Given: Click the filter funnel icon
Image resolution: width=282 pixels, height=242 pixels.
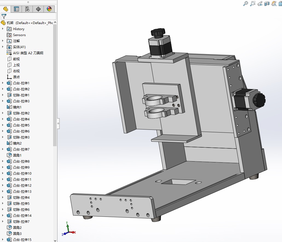Looking at the screenshot, I should tap(4, 16).
